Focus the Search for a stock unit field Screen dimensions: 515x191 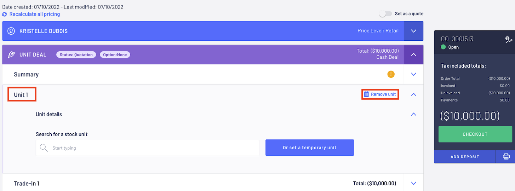(x=148, y=148)
